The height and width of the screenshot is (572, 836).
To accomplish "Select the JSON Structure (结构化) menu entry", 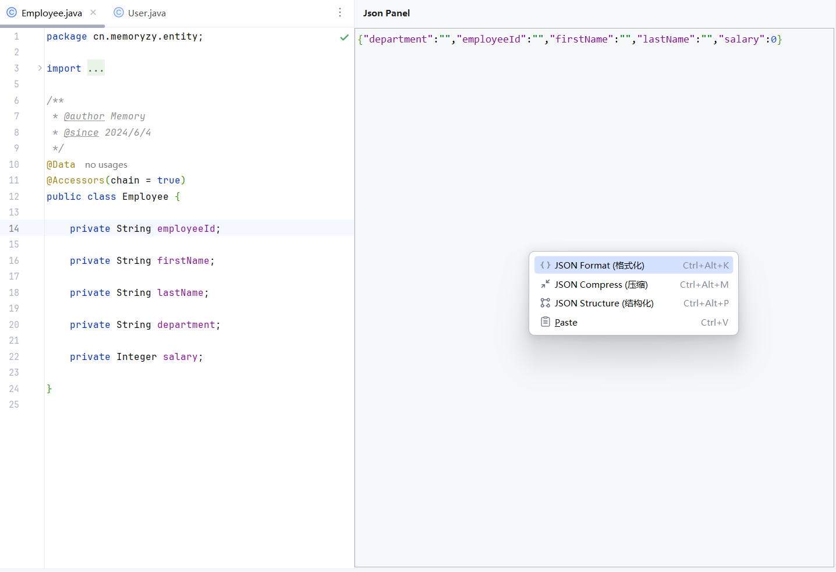I will (604, 303).
